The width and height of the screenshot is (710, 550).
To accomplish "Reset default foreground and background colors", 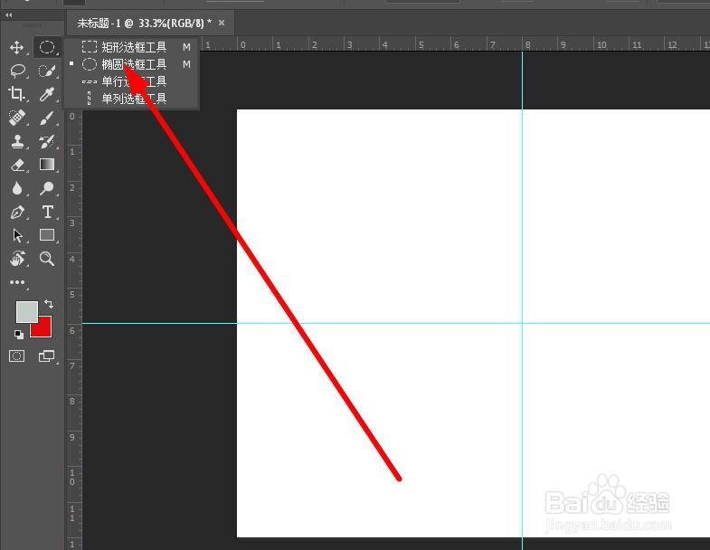I will coord(18,335).
